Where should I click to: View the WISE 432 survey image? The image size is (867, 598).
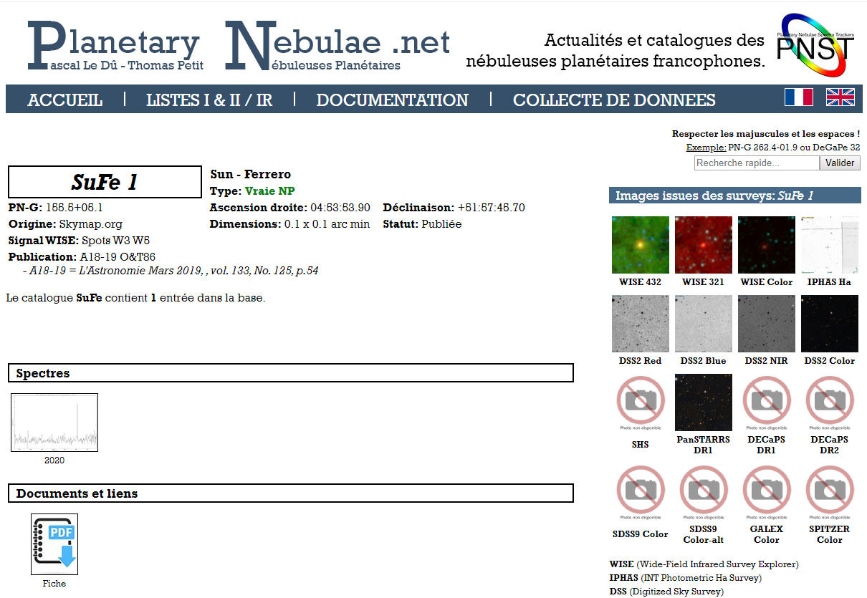click(640, 245)
